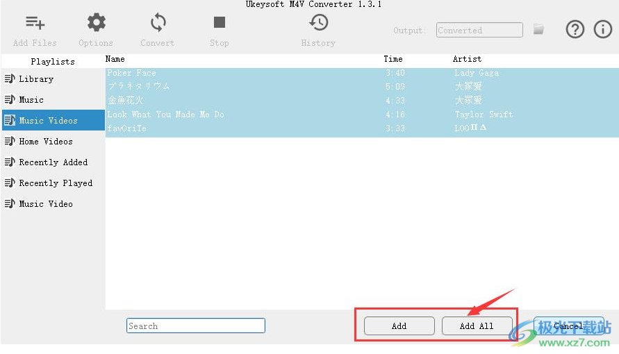Sort by the Name column header
The width and height of the screenshot is (619, 354).
coord(115,59)
